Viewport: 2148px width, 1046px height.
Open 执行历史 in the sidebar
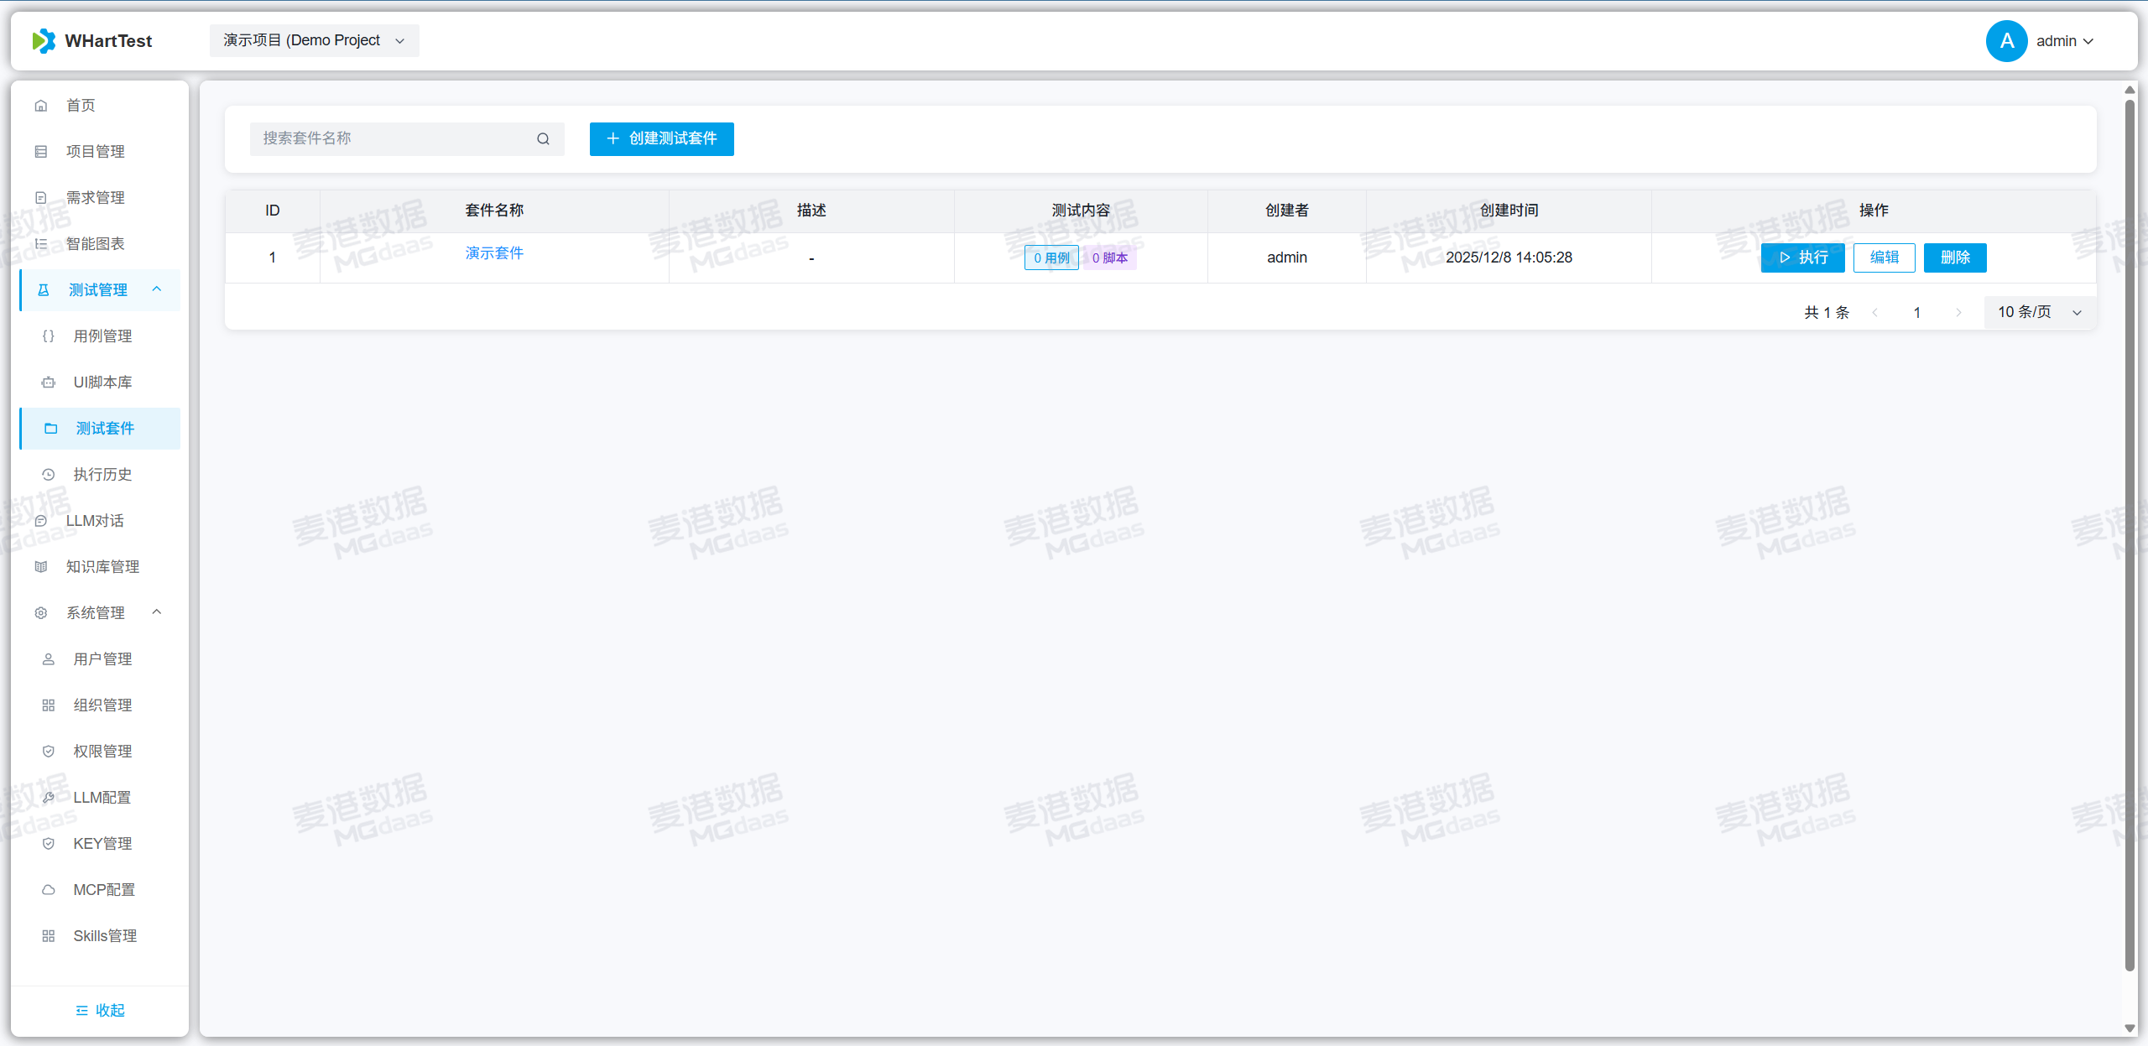coord(102,475)
